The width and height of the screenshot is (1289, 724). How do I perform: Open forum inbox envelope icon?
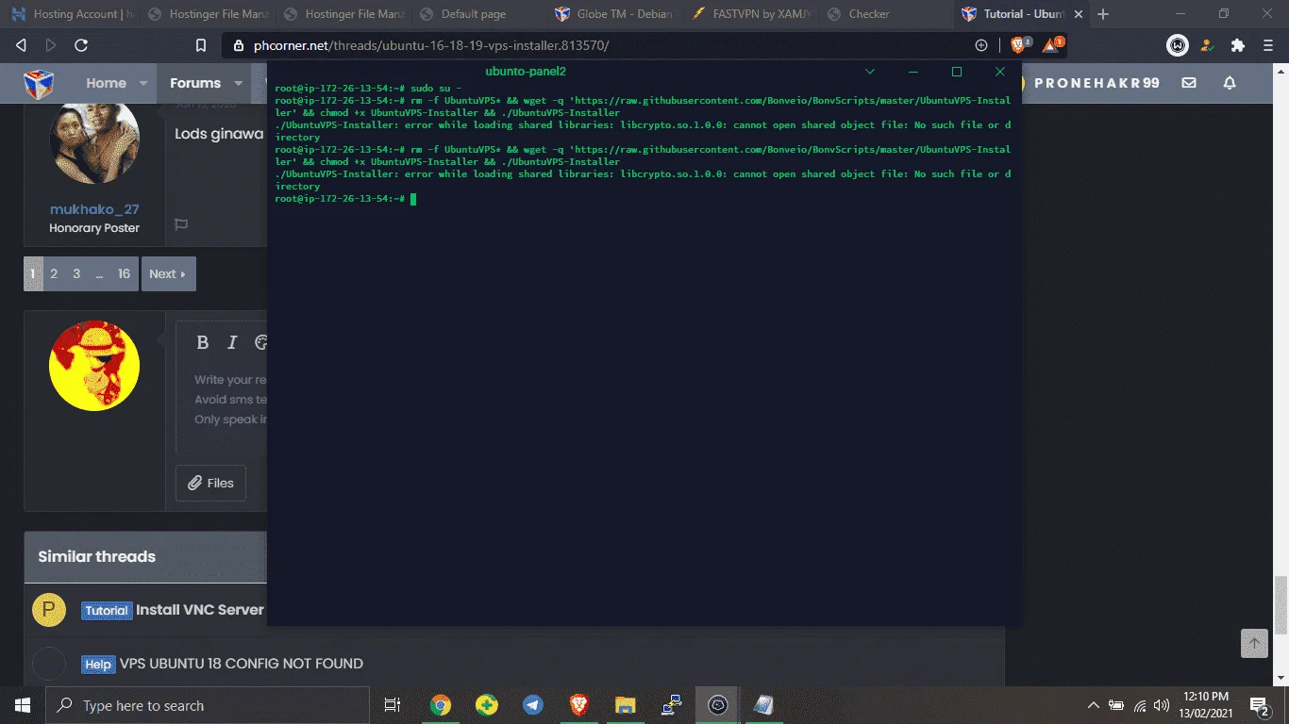1189,83
